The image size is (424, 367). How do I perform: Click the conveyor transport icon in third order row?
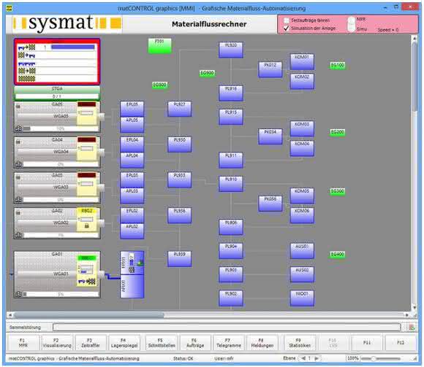[x=26, y=63]
